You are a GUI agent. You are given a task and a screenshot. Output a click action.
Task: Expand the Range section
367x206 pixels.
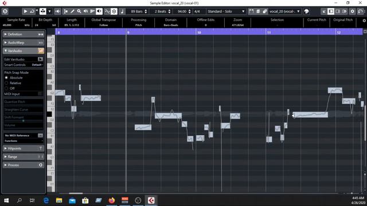coord(5,157)
